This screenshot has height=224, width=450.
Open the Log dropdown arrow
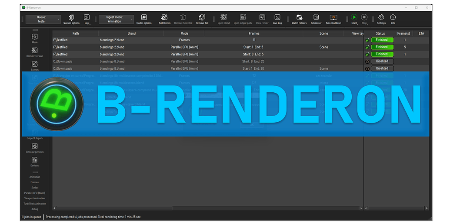[x=90, y=24]
